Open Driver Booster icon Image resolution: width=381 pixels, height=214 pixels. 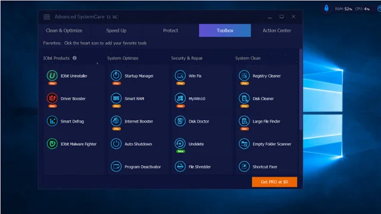pos(52,98)
